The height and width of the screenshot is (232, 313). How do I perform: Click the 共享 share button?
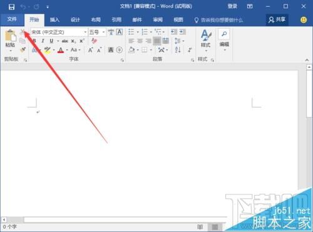[277, 20]
